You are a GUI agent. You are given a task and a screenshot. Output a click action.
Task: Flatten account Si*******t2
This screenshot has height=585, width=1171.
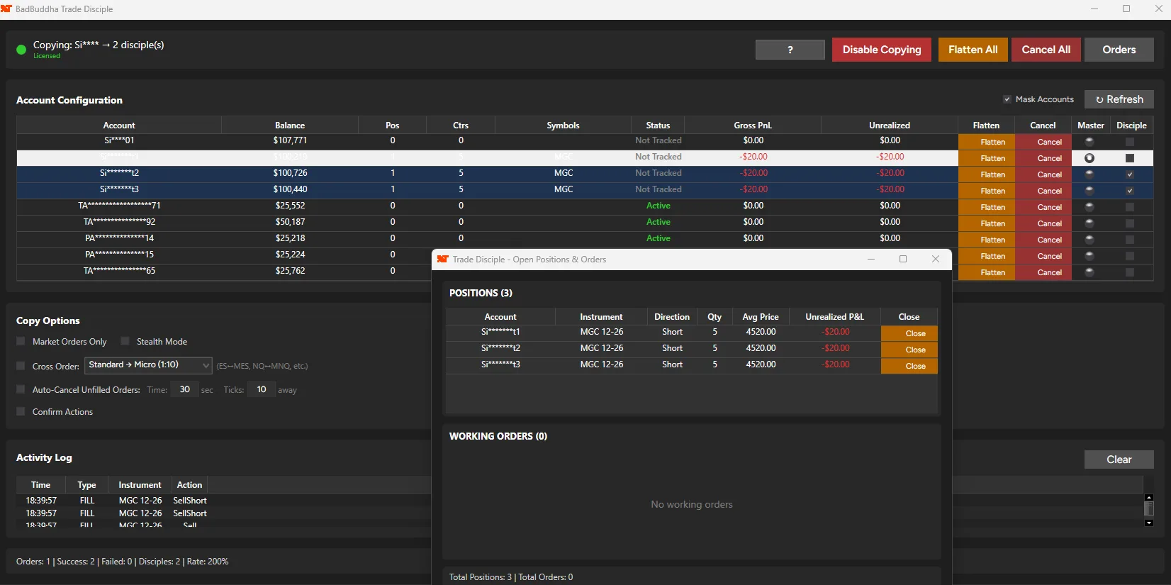click(x=986, y=174)
